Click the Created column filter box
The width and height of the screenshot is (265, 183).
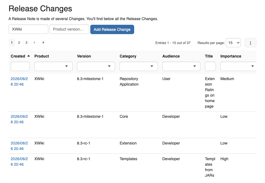[20, 66]
